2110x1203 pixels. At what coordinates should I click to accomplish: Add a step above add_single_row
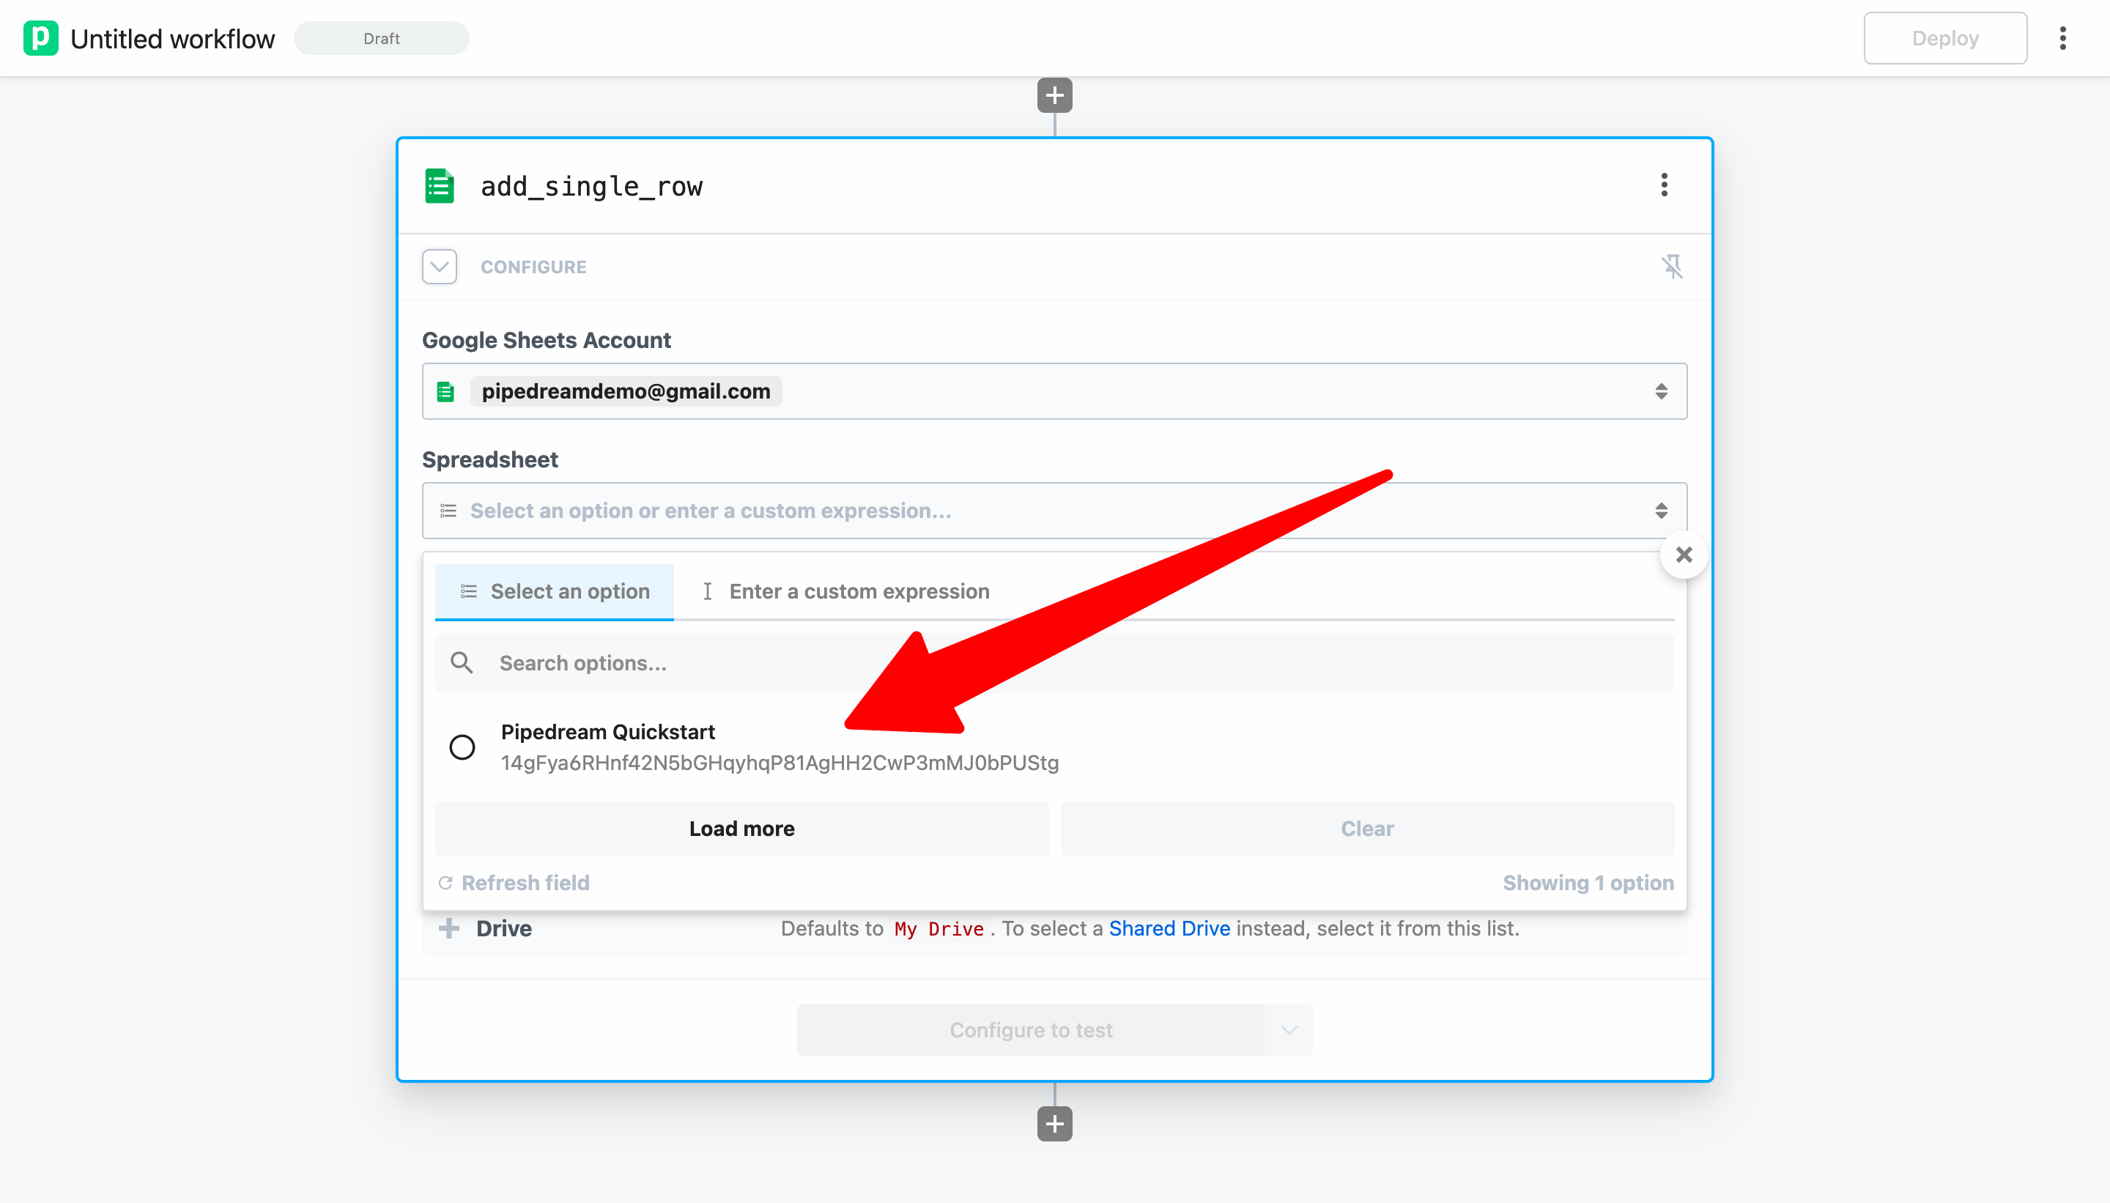[1054, 95]
